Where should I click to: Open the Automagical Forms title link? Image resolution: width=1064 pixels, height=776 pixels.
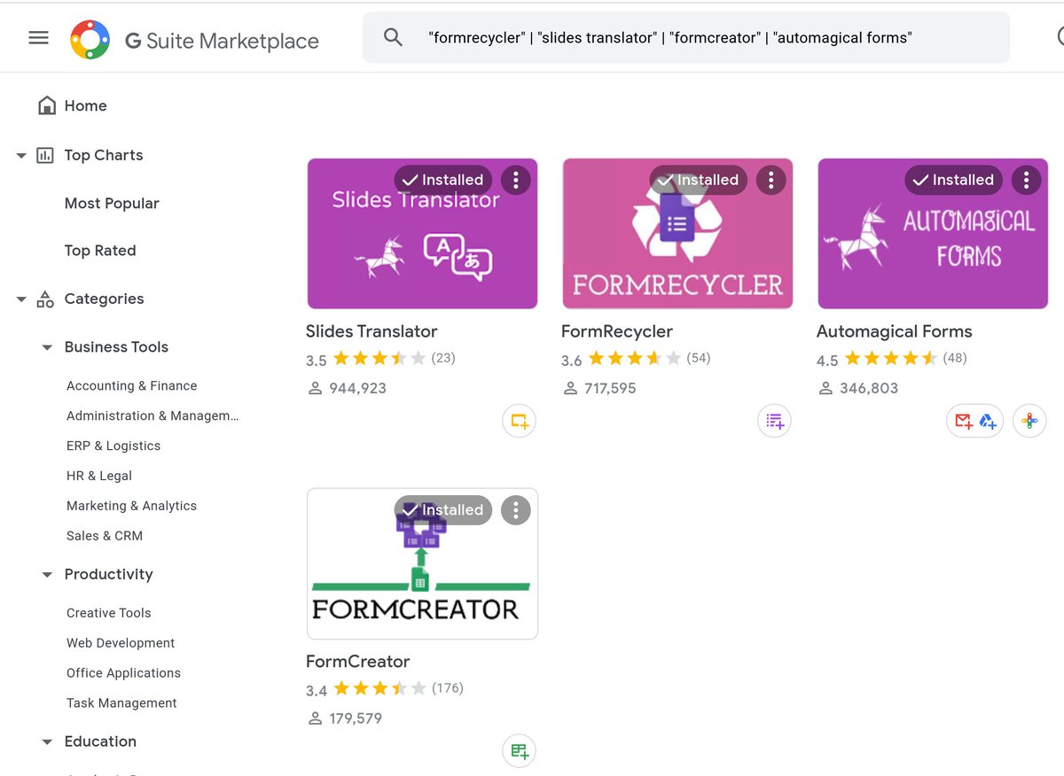(894, 331)
